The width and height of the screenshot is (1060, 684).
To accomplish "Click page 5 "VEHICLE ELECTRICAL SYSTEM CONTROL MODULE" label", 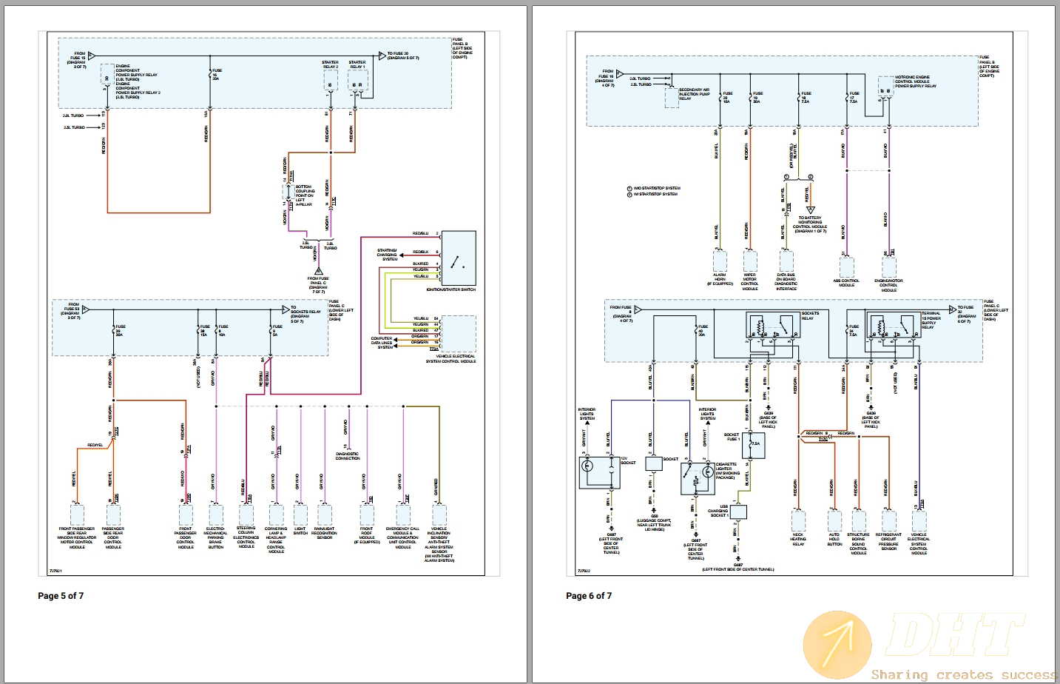I will point(450,359).
